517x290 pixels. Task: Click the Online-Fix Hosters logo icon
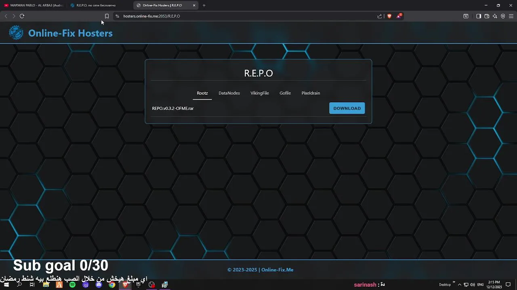tap(16, 33)
